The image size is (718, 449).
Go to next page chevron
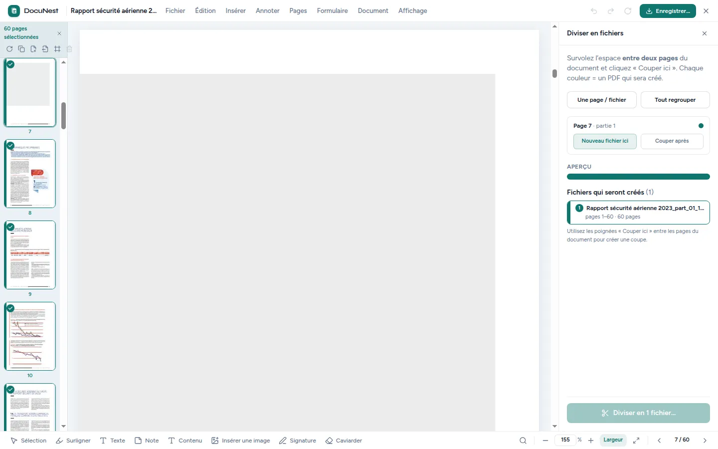point(705,441)
